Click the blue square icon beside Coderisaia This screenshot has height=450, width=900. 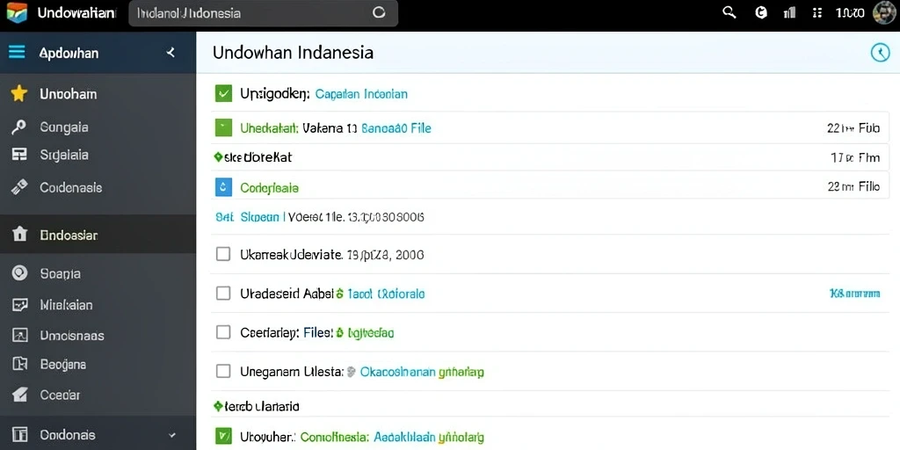point(222,186)
